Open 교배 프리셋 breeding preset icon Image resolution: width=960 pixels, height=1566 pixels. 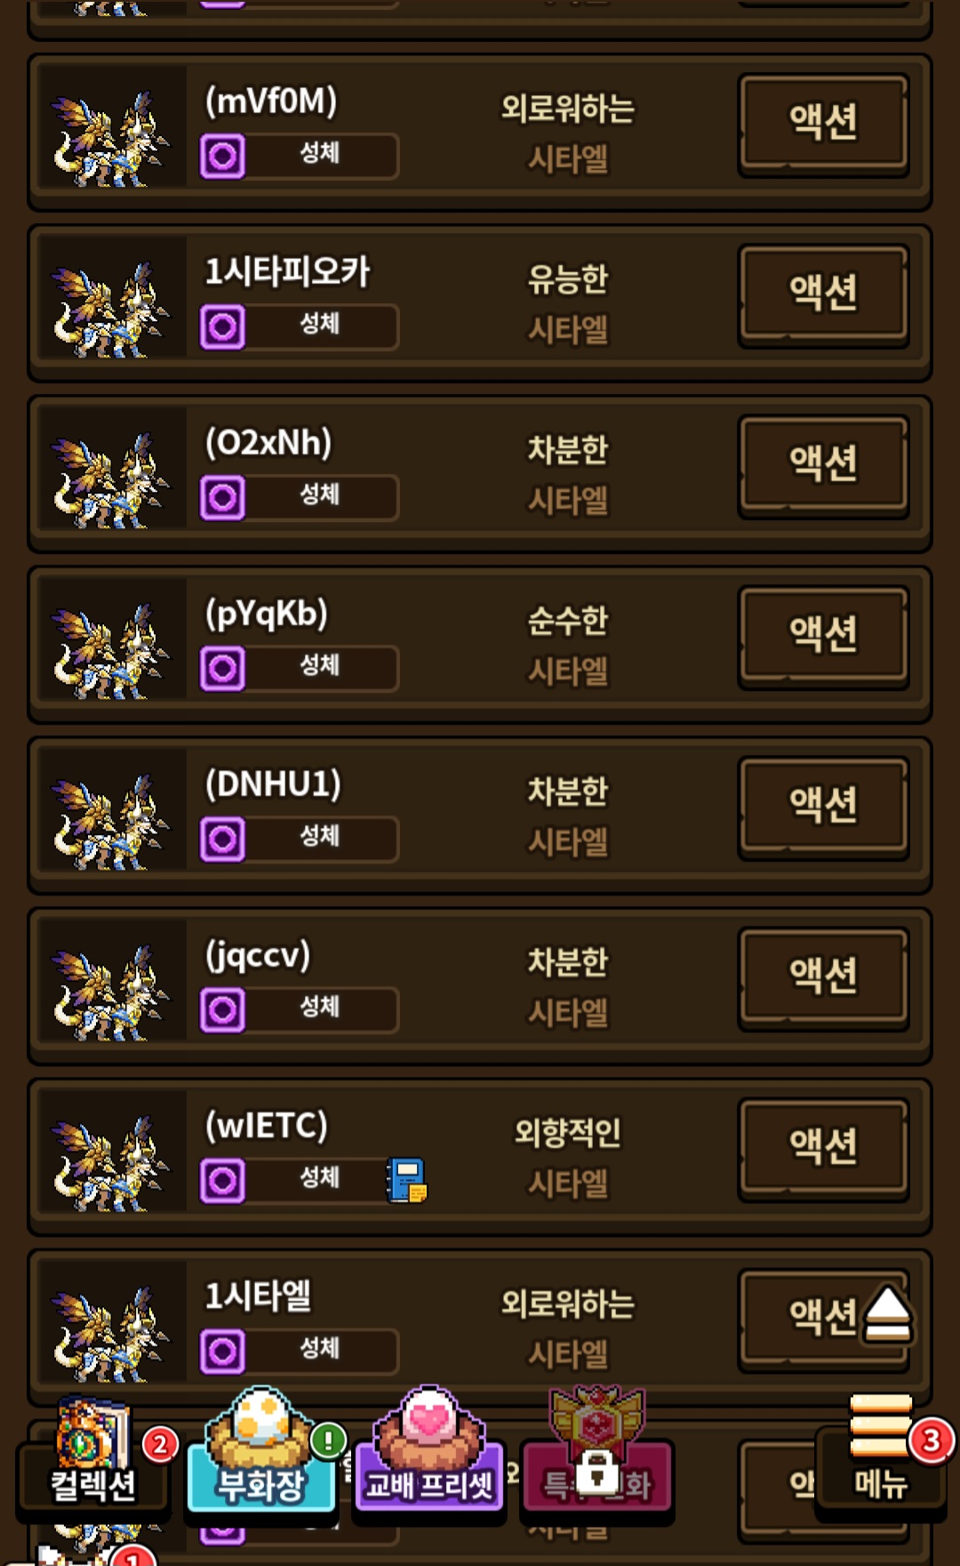tap(429, 1451)
